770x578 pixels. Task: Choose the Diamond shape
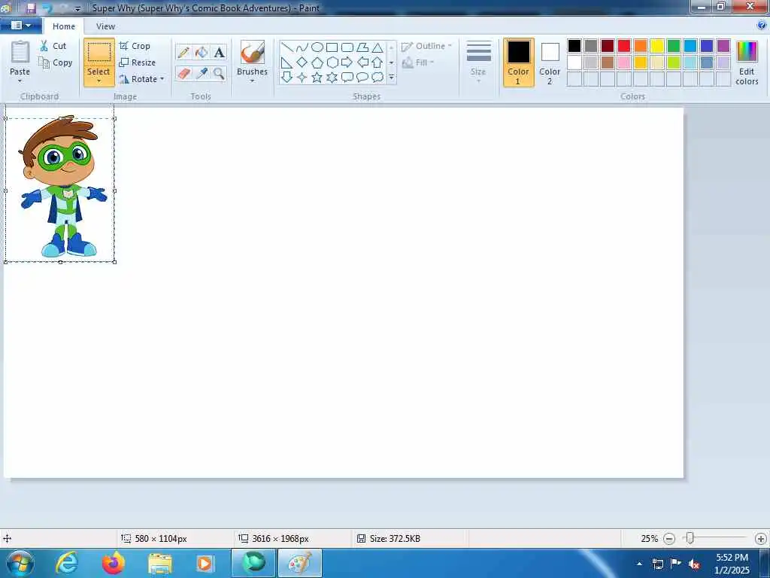pyautogui.click(x=302, y=62)
